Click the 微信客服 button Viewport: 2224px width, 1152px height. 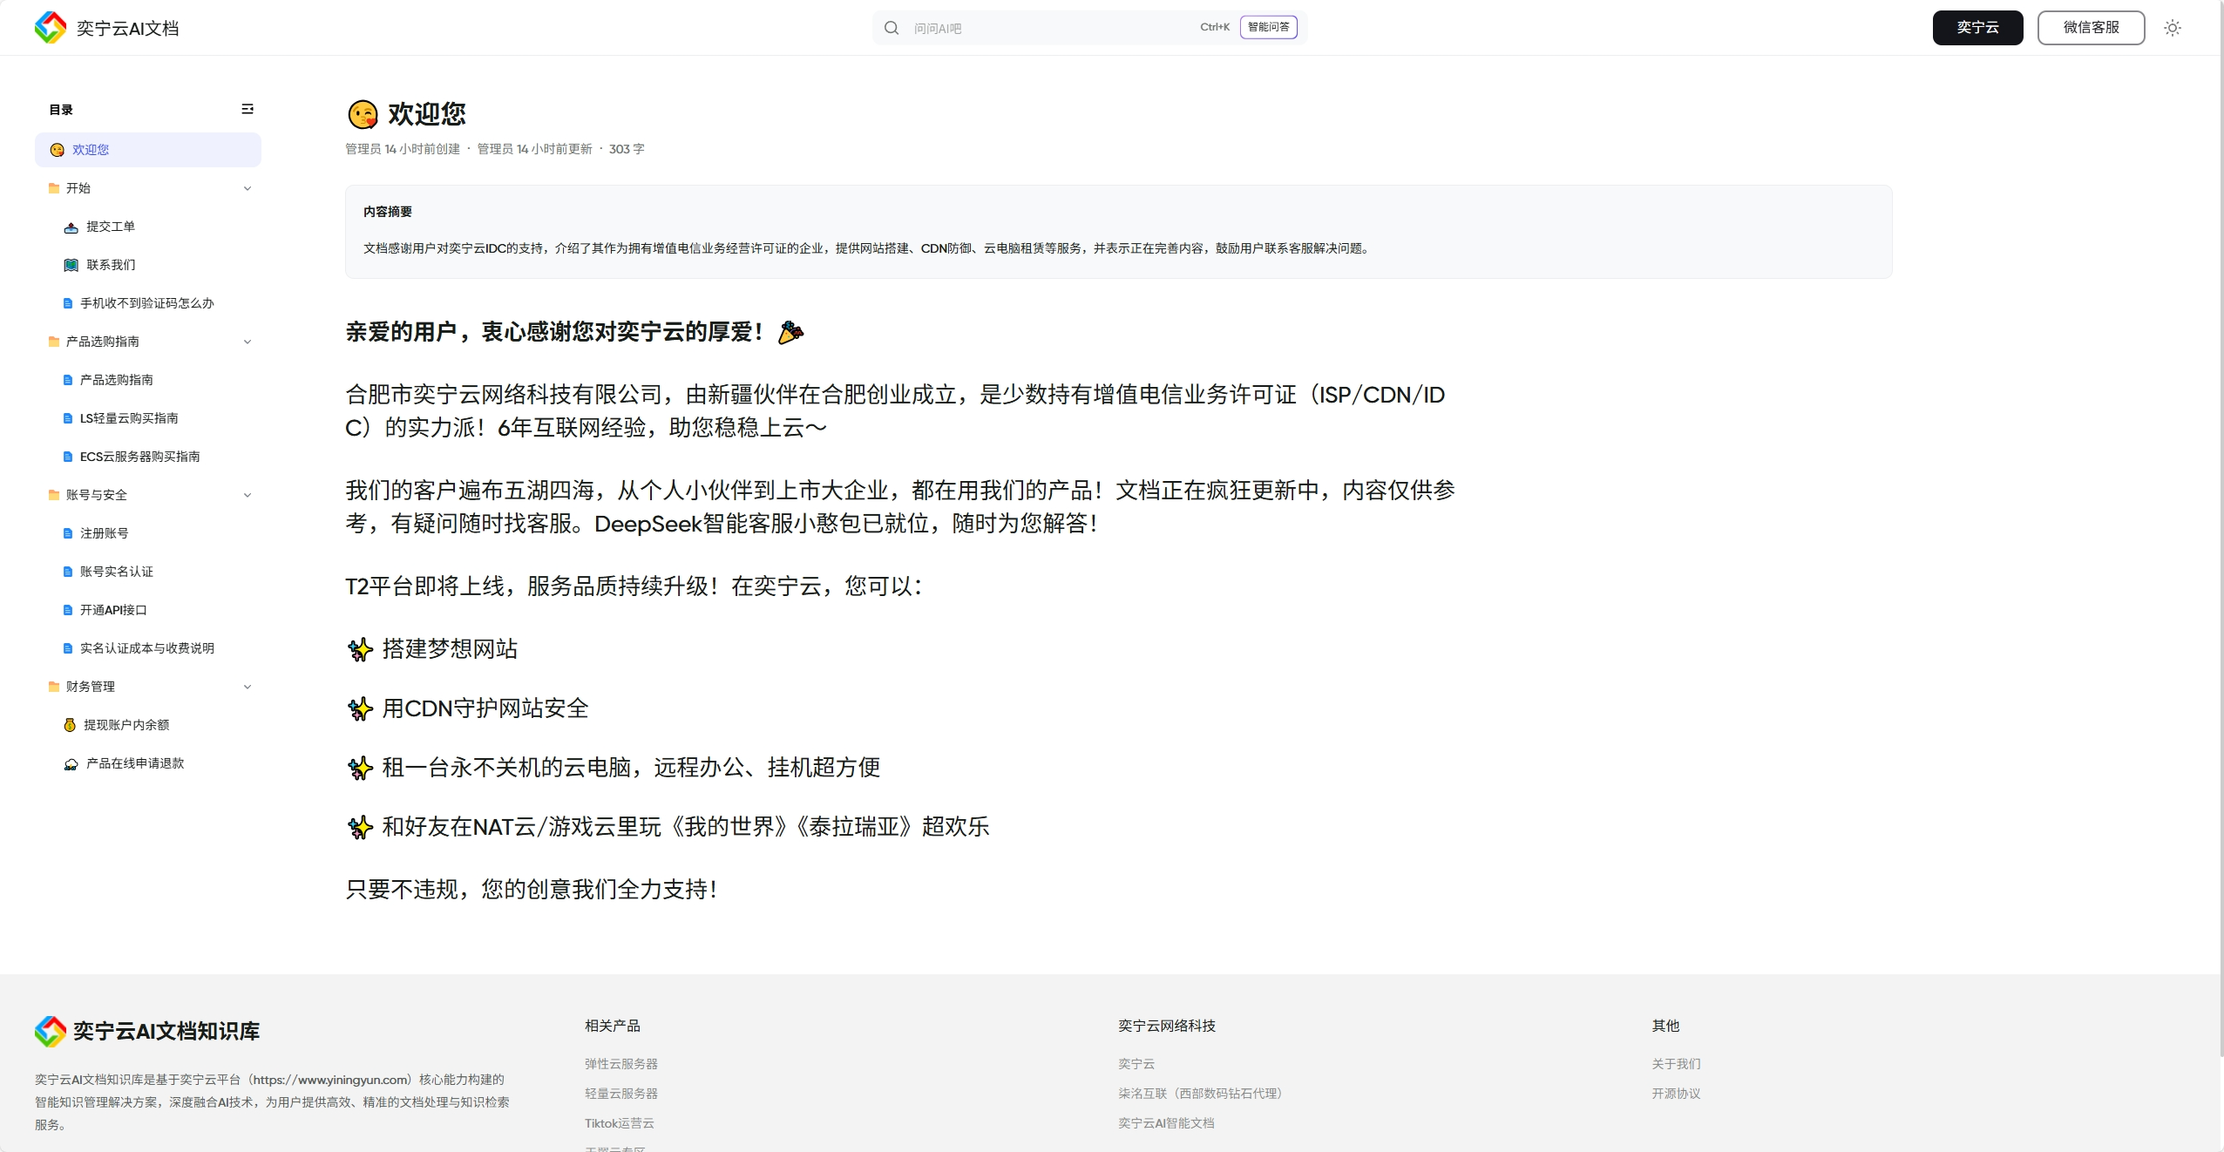(2092, 27)
